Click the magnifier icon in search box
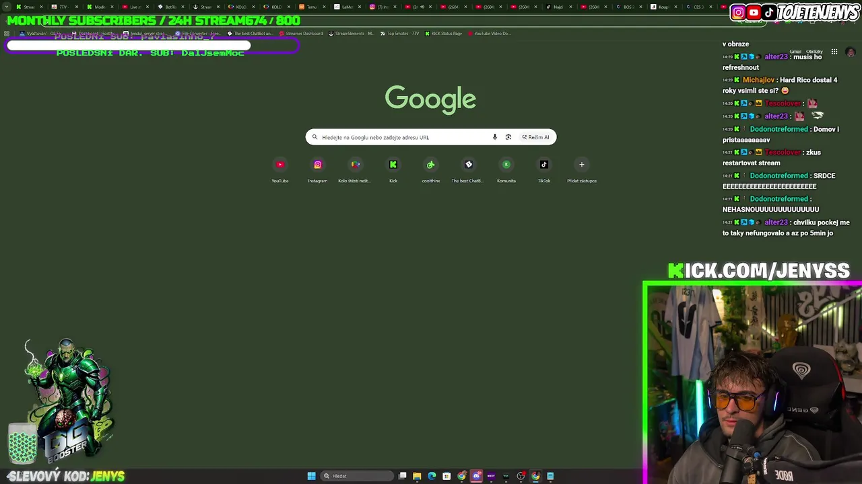 [314, 137]
